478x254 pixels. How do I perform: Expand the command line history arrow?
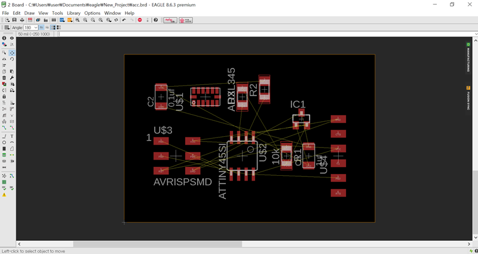tap(476, 34)
